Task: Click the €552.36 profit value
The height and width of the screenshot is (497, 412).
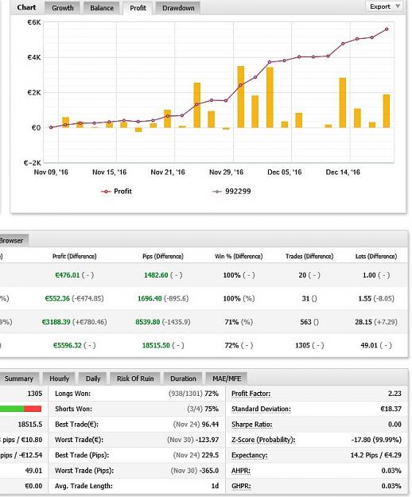Action: [x=57, y=298]
